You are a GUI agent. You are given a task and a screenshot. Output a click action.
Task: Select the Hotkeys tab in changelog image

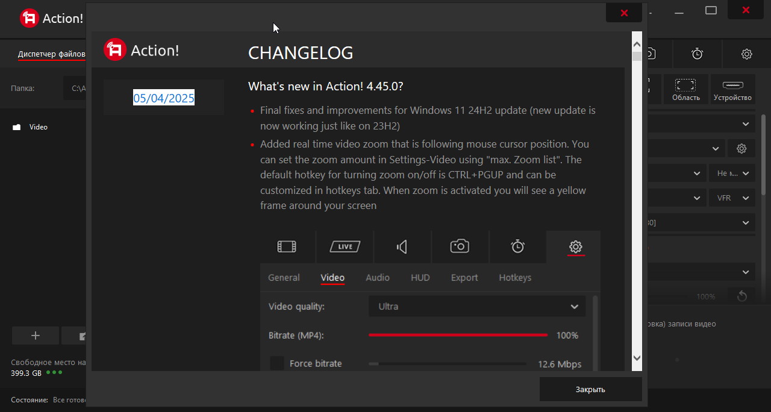[x=515, y=278]
